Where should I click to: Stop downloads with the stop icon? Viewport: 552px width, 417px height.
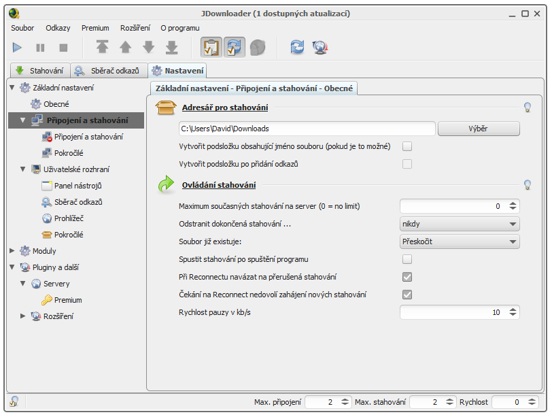click(63, 48)
